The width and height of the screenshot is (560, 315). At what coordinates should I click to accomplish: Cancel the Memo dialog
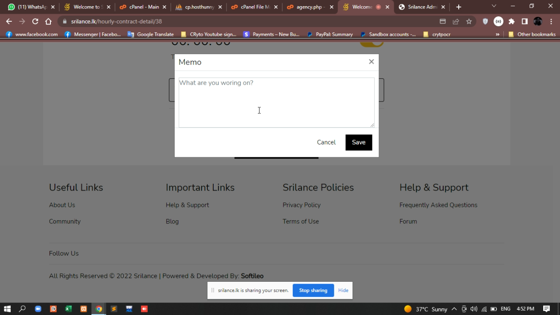coord(326,142)
